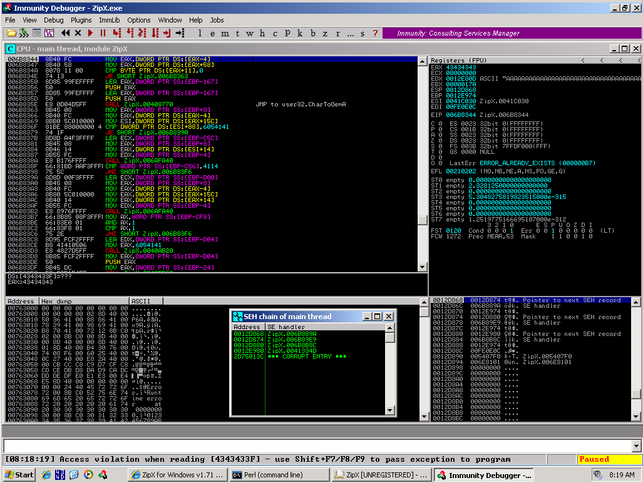Show Breakpoints via 'b' toolbar button

click(313, 33)
